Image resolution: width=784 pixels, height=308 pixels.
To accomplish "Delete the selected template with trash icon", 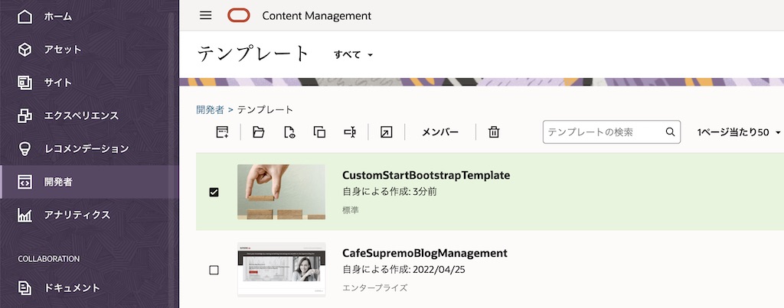I will click(x=494, y=132).
